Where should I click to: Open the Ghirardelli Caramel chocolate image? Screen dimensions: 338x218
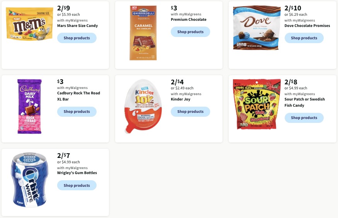point(143,33)
